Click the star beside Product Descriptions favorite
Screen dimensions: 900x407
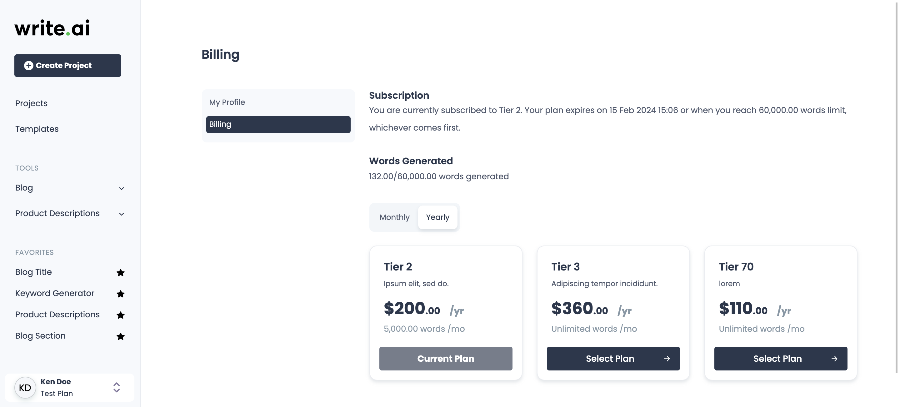[121, 315]
